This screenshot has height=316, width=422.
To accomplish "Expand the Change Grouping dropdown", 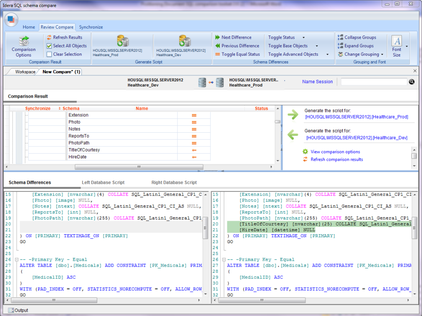I will click(382, 55).
